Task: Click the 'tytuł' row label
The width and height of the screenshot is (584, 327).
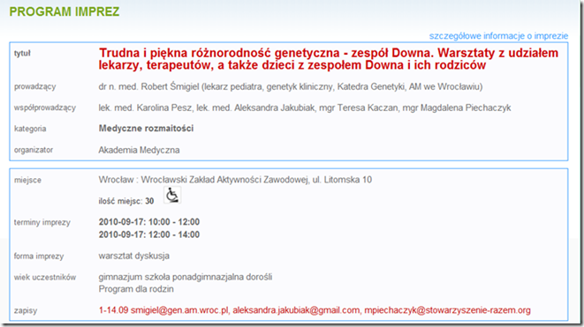Action: tap(22, 54)
